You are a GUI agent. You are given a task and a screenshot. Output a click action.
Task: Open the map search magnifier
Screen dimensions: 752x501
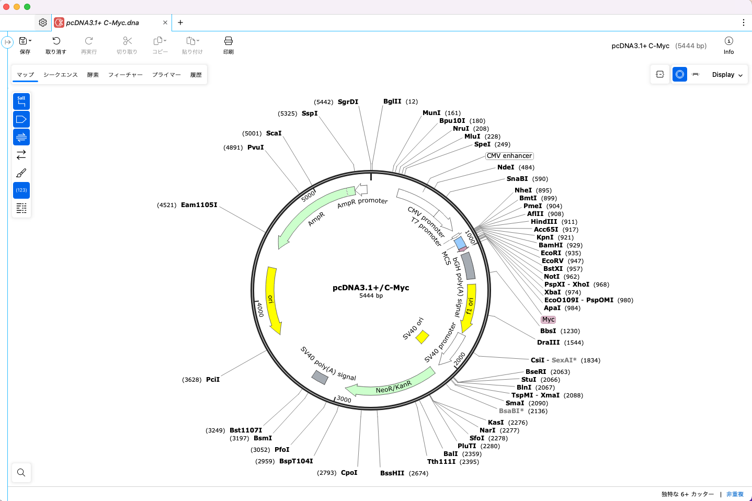21,472
